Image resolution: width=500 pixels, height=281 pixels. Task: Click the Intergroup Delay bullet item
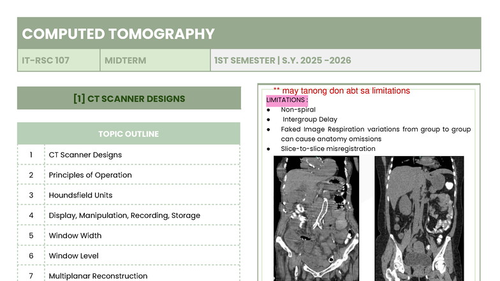(310, 120)
